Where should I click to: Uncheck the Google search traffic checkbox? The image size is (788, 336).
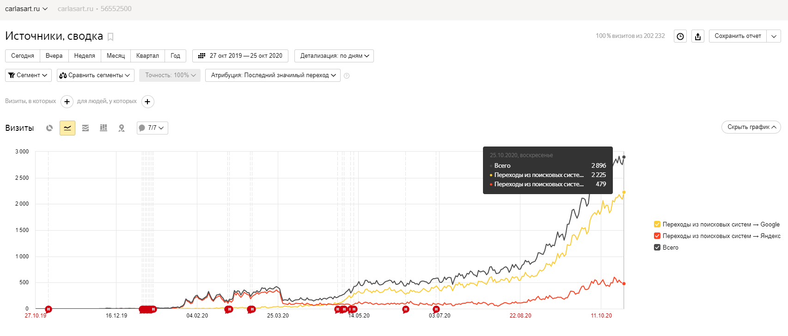(x=657, y=224)
